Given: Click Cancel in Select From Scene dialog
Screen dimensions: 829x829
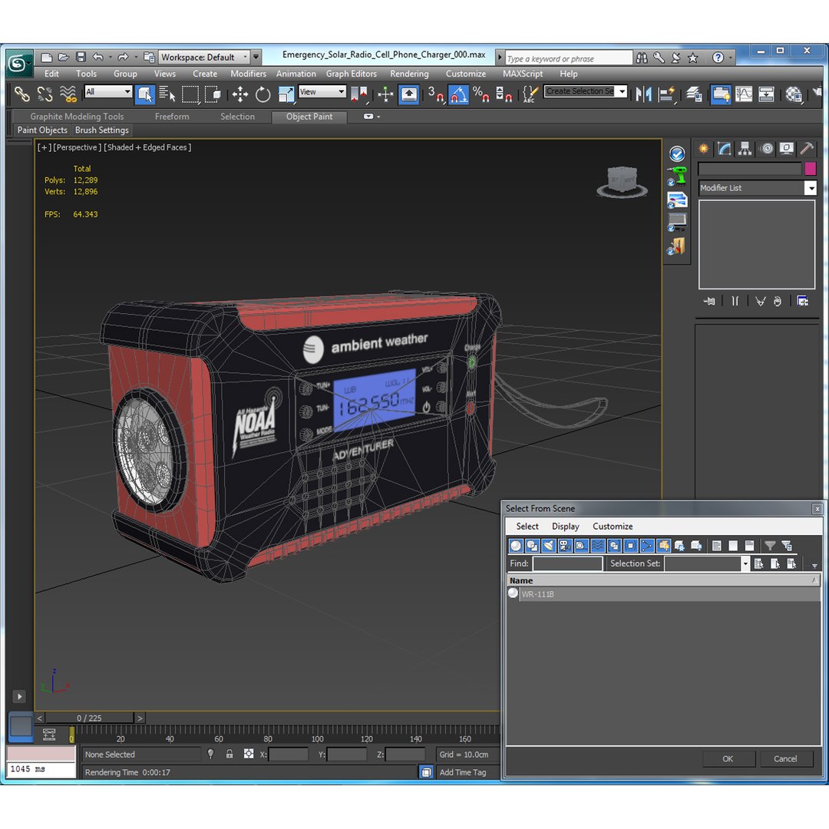Looking at the screenshot, I should point(785,758).
